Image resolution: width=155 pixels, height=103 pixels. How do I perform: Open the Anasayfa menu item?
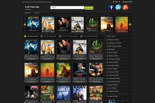28,13
